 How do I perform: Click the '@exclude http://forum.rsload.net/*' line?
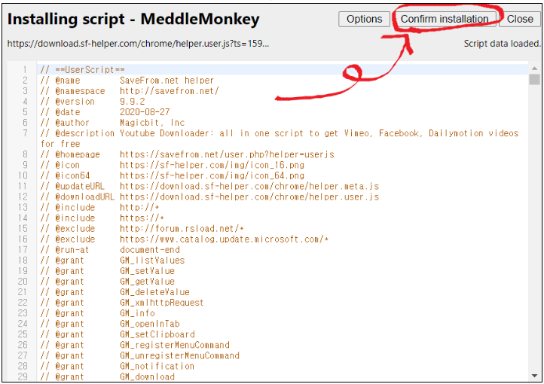point(142,228)
